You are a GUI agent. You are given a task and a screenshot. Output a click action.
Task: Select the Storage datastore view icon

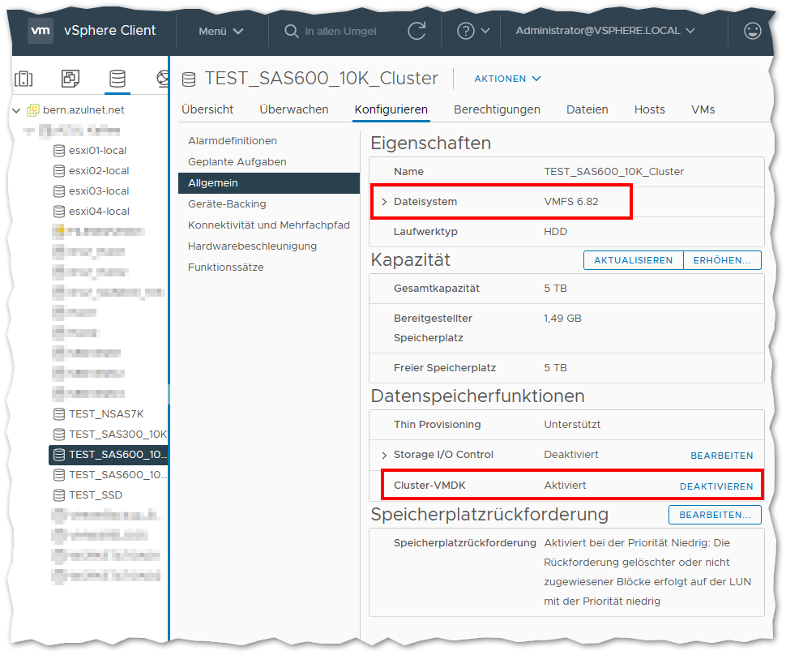(x=117, y=79)
